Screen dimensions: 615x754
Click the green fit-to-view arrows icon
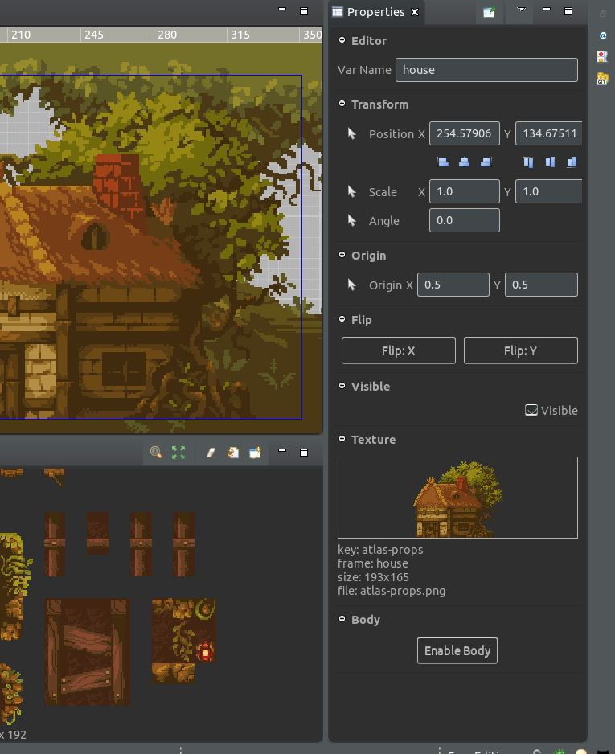point(178,453)
